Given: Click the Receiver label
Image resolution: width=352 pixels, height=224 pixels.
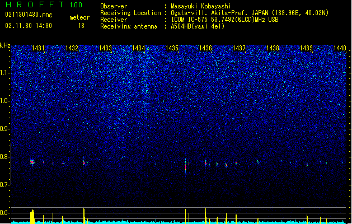Looking at the screenshot, I should pyautogui.click(x=114, y=20).
